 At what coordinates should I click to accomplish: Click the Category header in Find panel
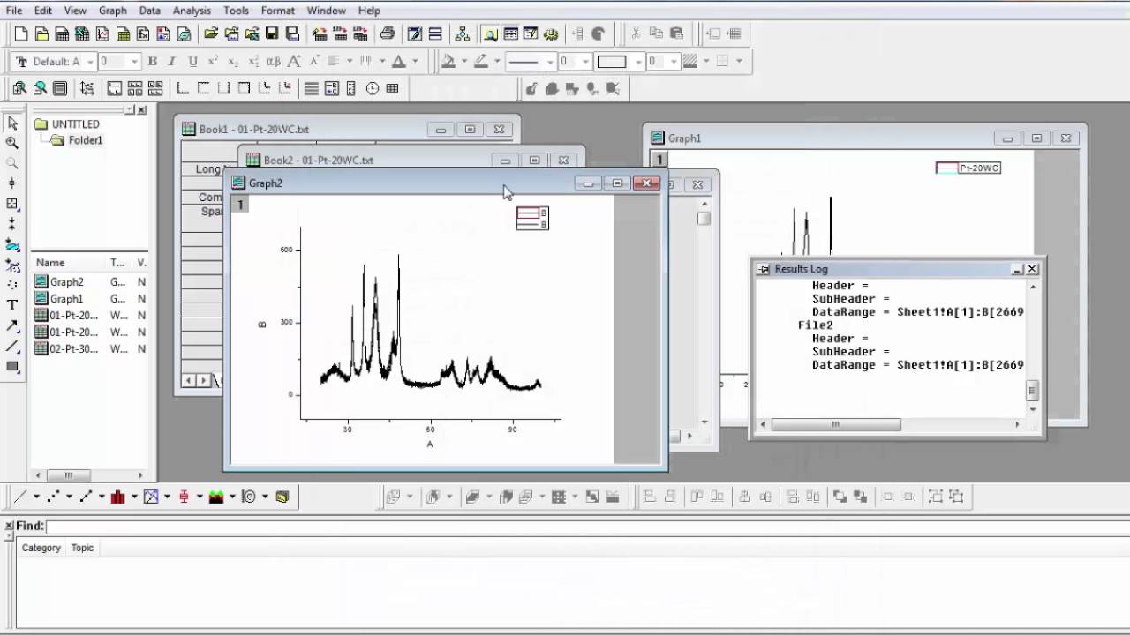pyautogui.click(x=41, y=548)
